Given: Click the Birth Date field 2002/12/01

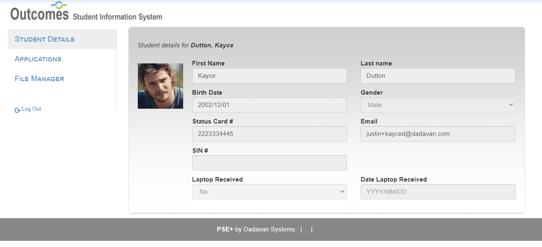Looking at the screenshot, I should (x=269, y=105).
